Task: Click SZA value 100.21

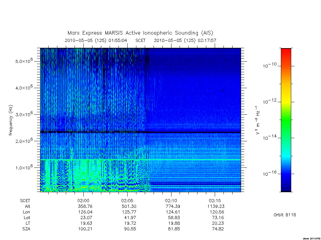Action: pos(85,229)
